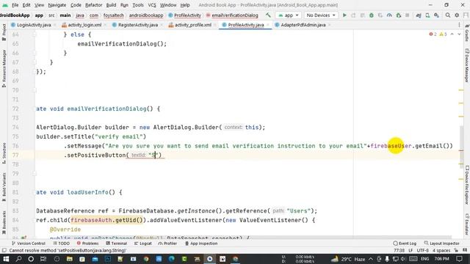The height and width of the screenshot is (264, 470).
Task: Click the Sync Project with Gradle Files icon
Action: pos(419,15)
